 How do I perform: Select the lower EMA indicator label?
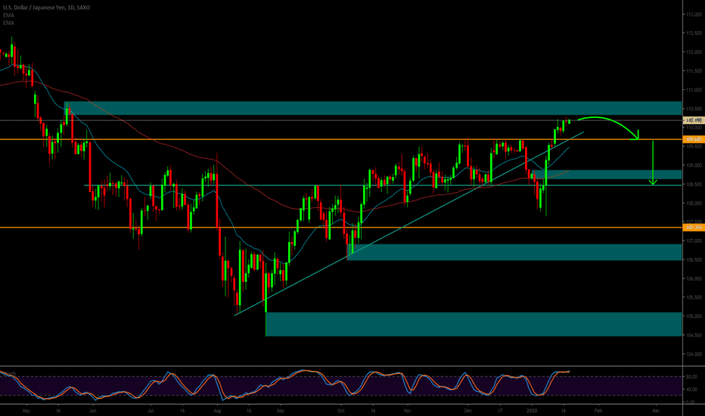(8, 22)
